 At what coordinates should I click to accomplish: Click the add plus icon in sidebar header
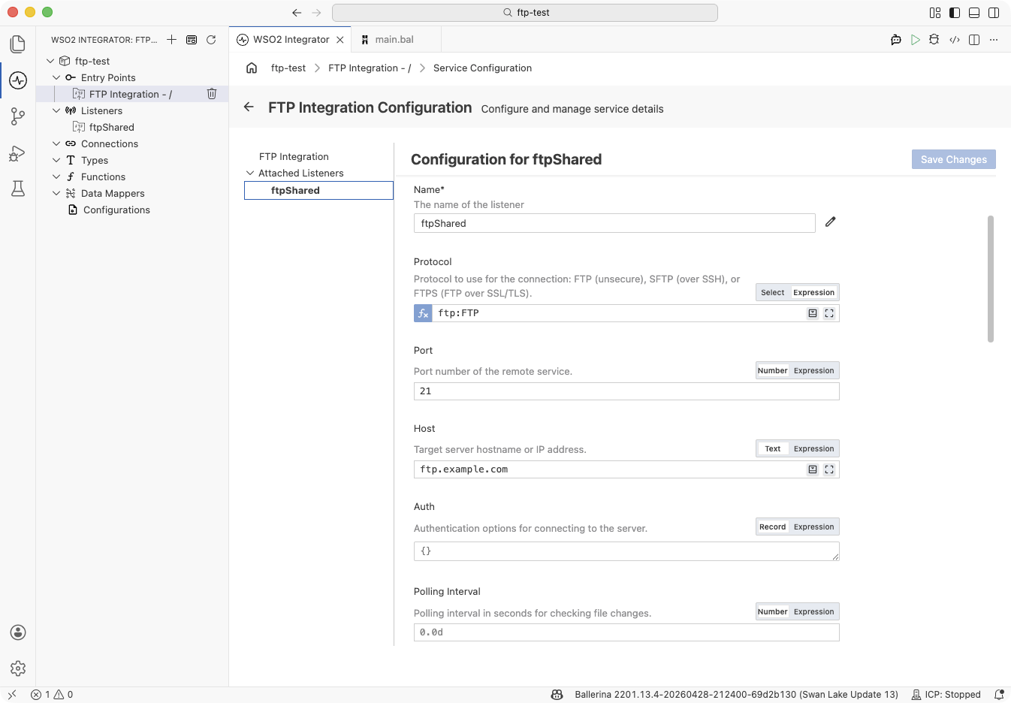click(172, 40)
